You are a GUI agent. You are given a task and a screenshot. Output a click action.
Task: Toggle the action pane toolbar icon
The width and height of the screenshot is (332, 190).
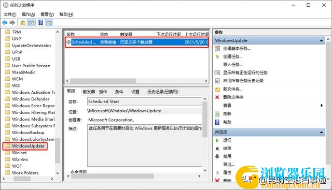(x=49, y=23)
